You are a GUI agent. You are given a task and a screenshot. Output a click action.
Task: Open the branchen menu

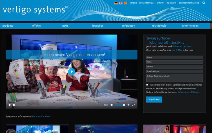[98, 26]
